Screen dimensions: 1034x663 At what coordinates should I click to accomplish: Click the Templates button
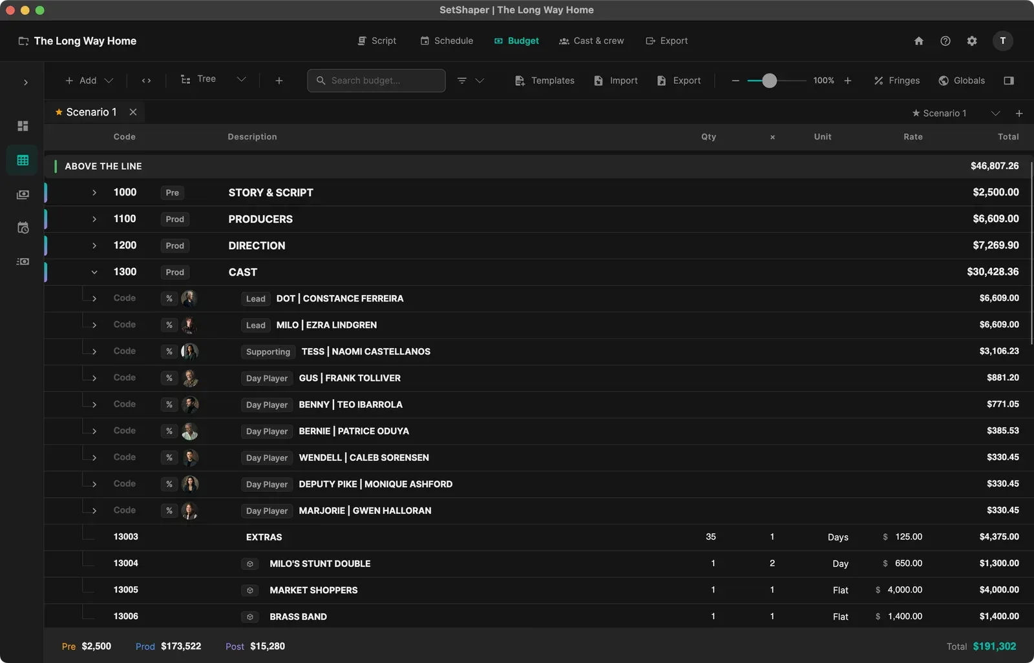coord(544,81)
